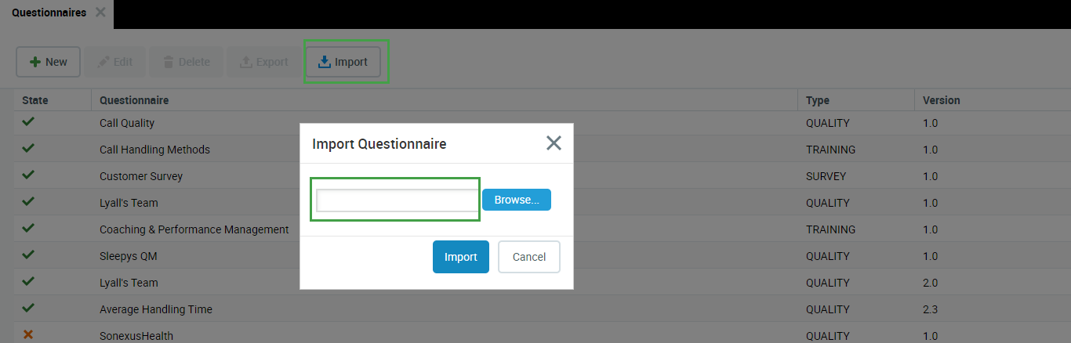
Task: Click the Import download icon
Action: click(325, 62)
